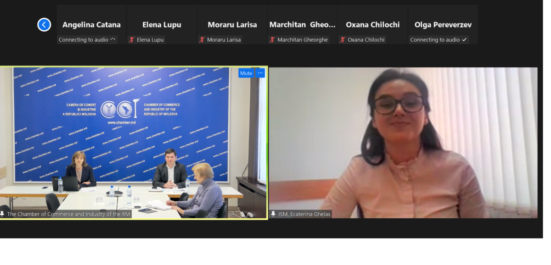Image resolution: width=551 pixels, height=265 pixels.
Task: Select Elena Lupu's participant tile
Action: click(162, 25)
